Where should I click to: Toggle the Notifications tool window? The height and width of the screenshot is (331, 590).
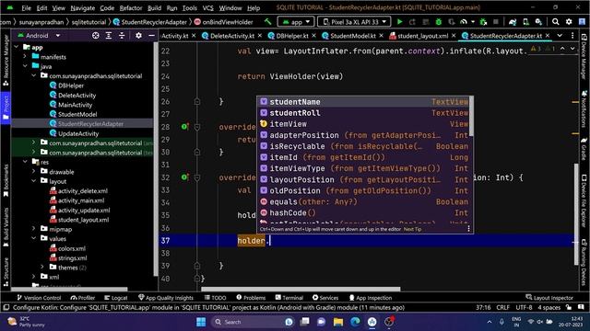tap(584, 108)
